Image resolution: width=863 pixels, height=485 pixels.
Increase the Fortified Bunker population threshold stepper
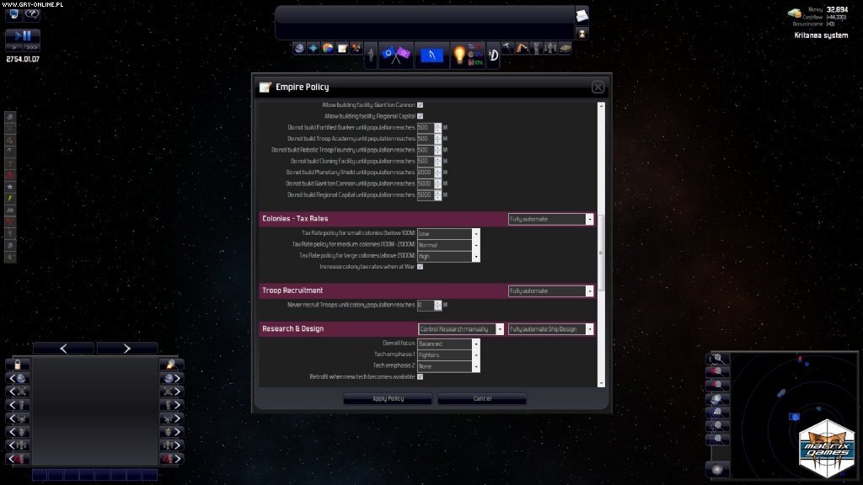click(437, 125)
